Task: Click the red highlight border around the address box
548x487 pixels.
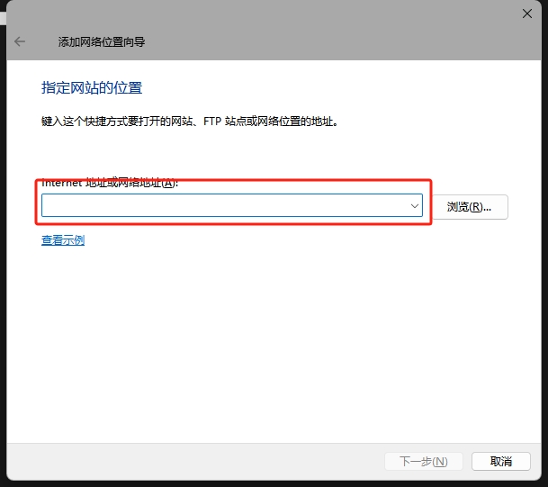Action: 432,203
